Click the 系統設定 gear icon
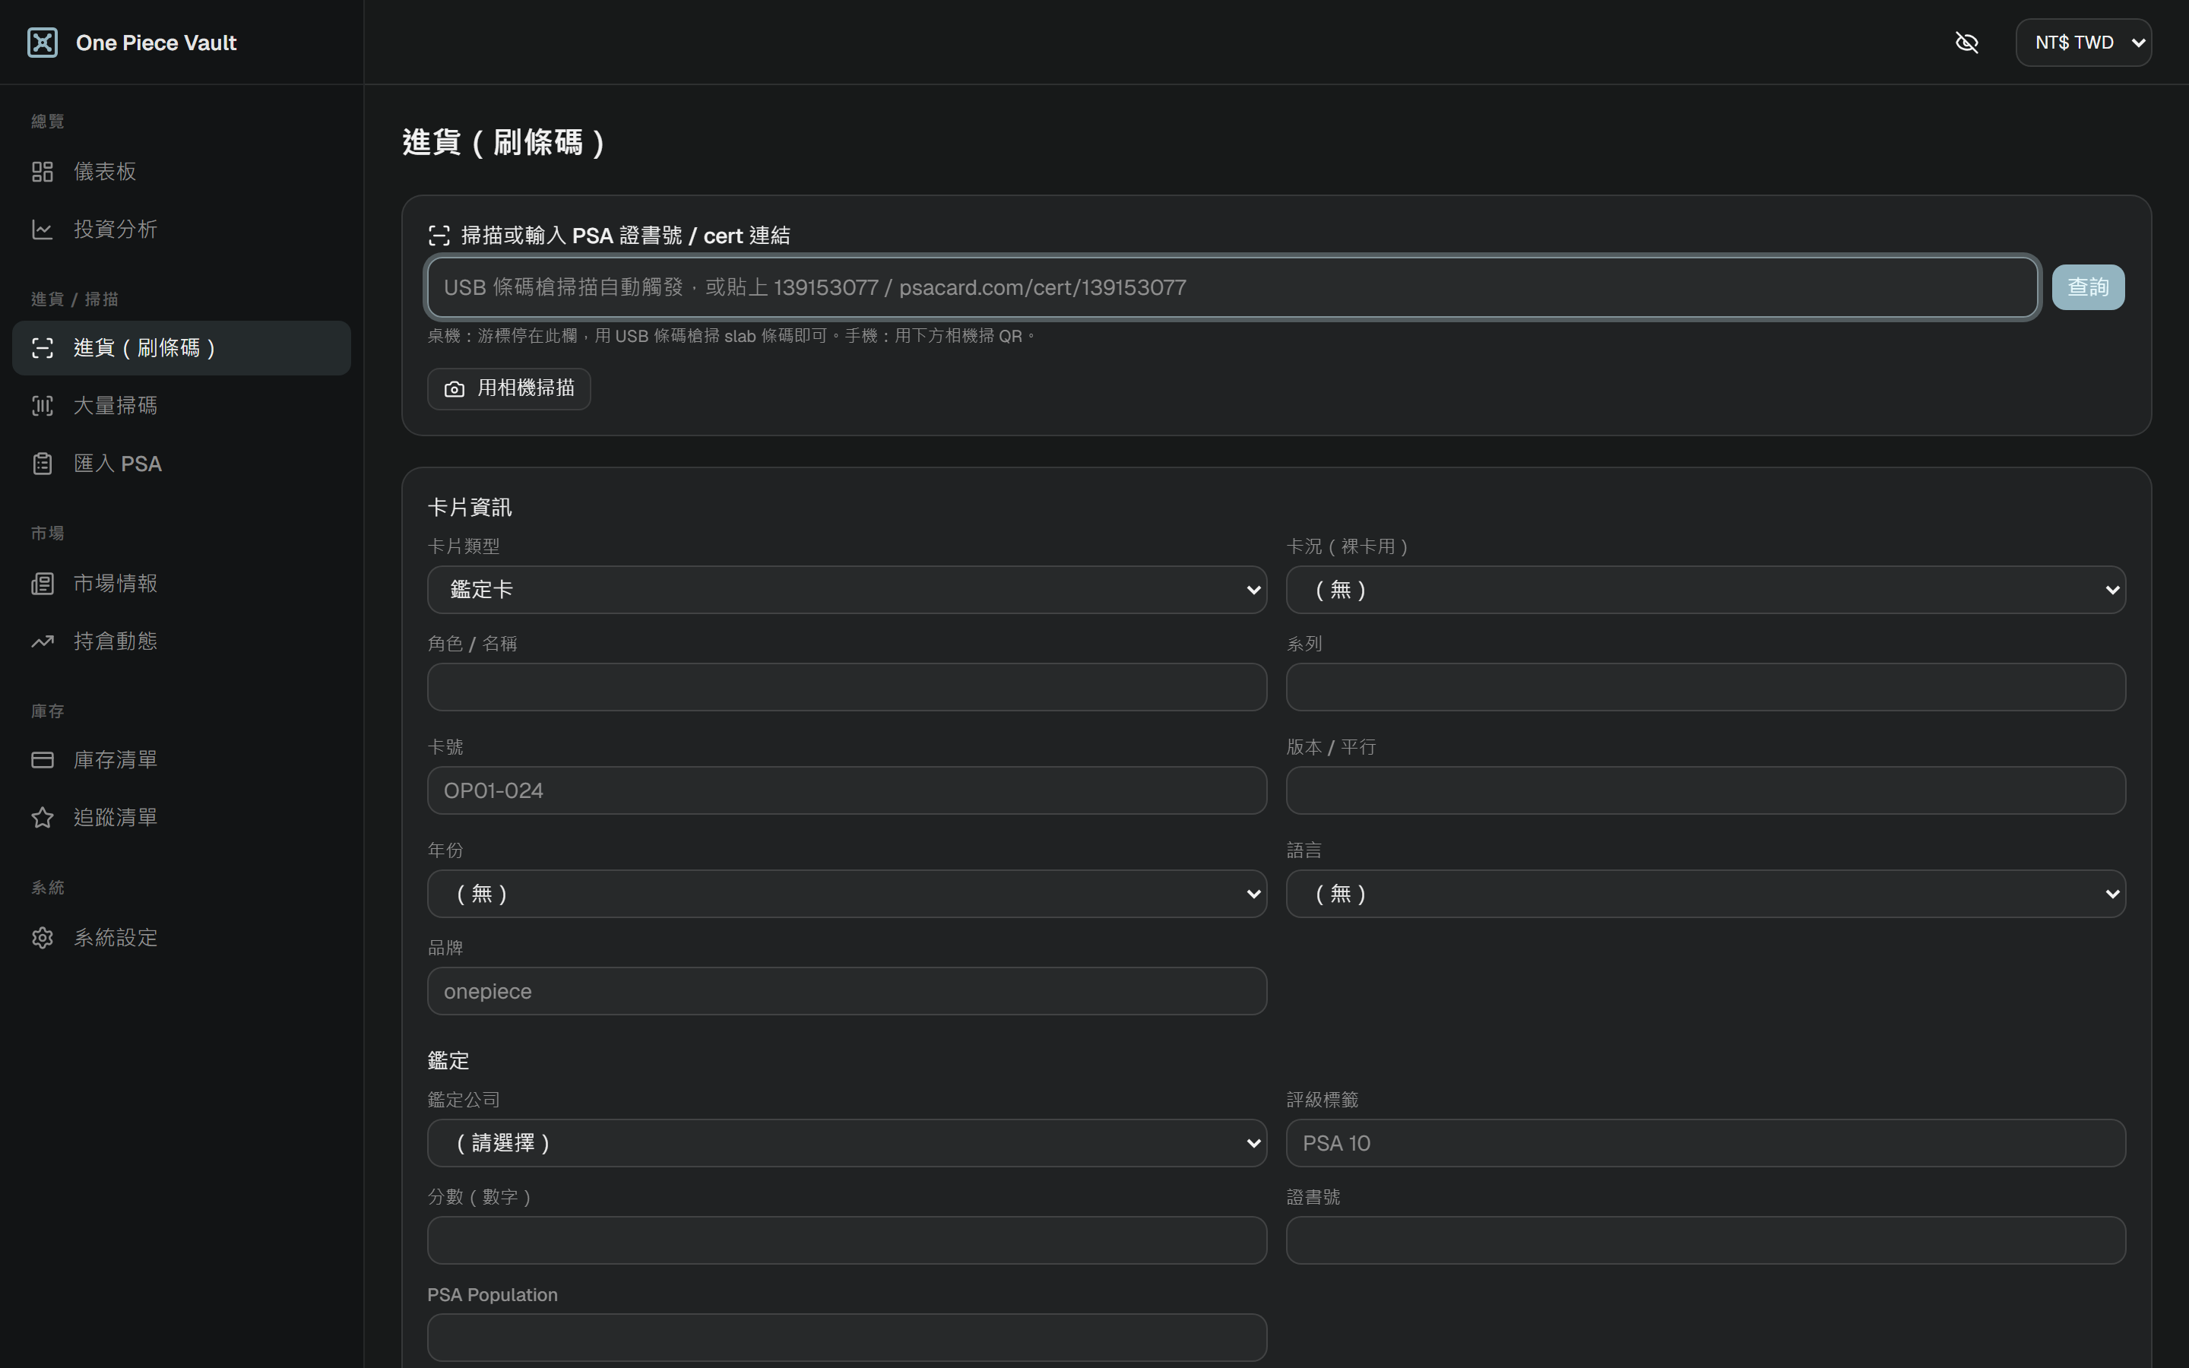 pyautogui.click(x=43, y=937)
